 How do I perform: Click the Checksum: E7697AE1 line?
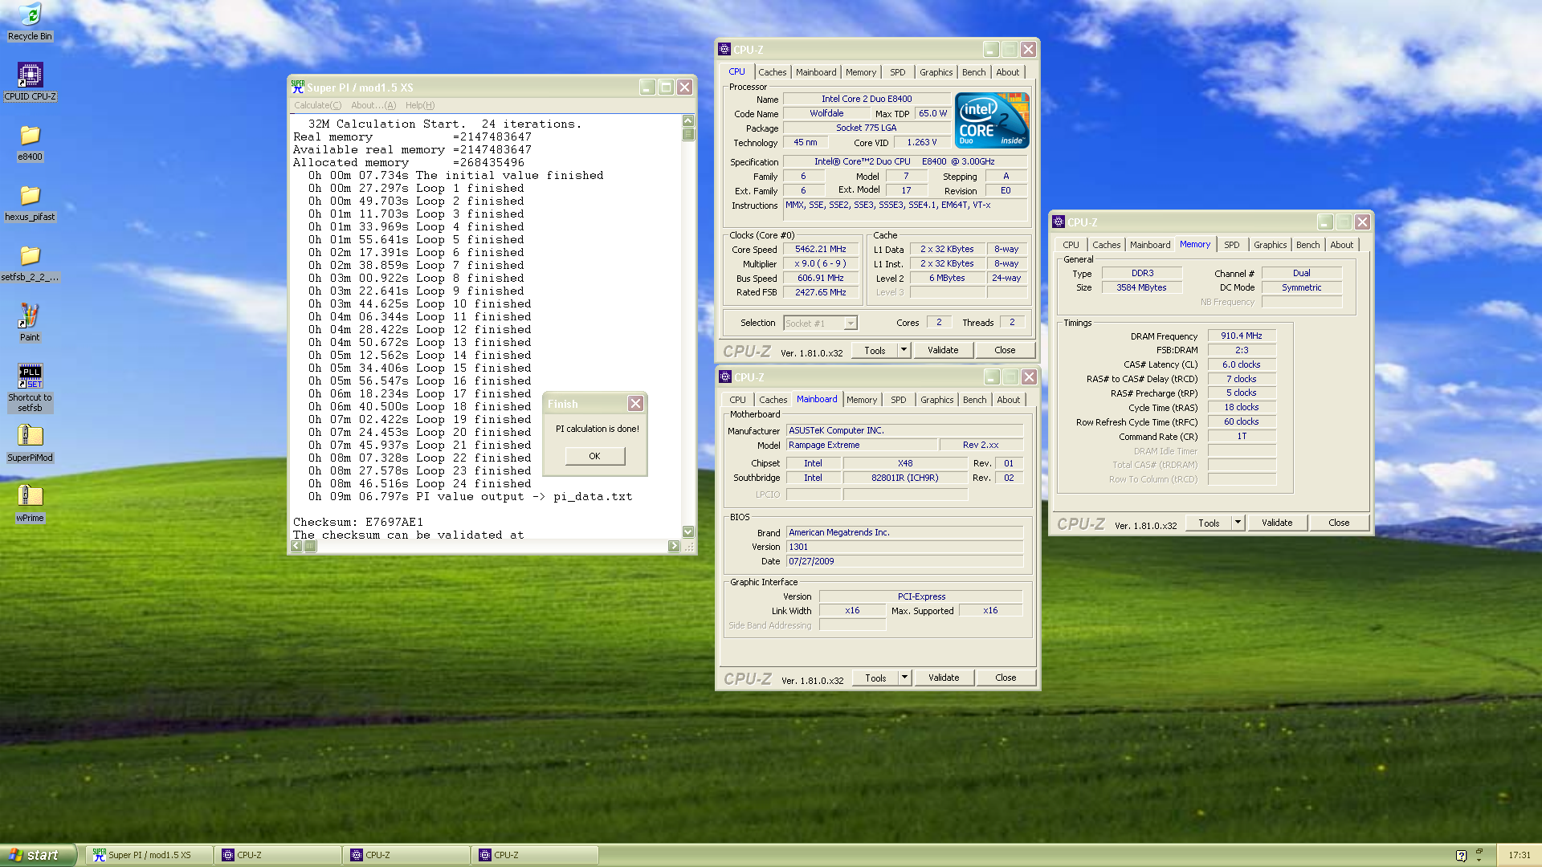click(358, 522)
